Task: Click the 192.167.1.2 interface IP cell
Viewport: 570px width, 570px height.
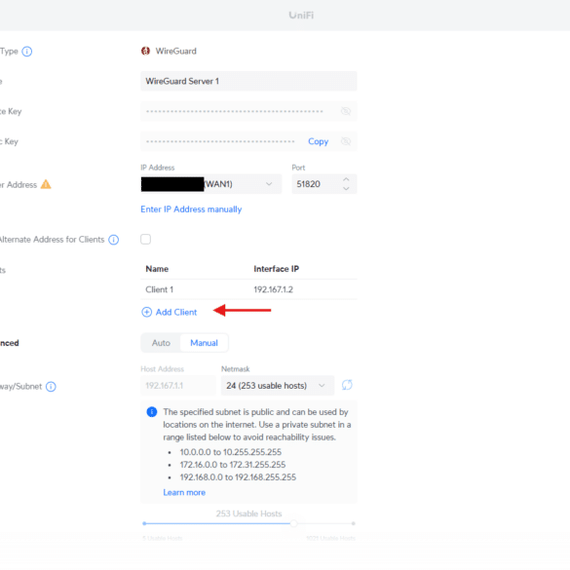Action: [x=274, y=289]
